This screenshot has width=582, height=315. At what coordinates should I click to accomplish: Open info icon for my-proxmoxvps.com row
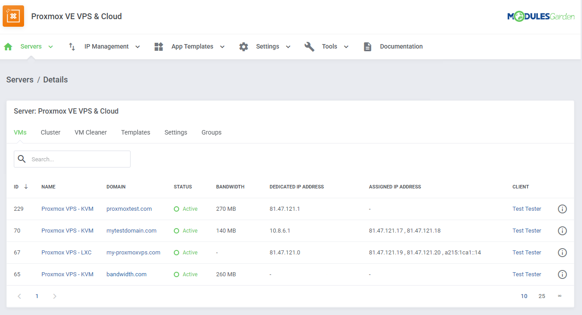[x=562, y=253]
